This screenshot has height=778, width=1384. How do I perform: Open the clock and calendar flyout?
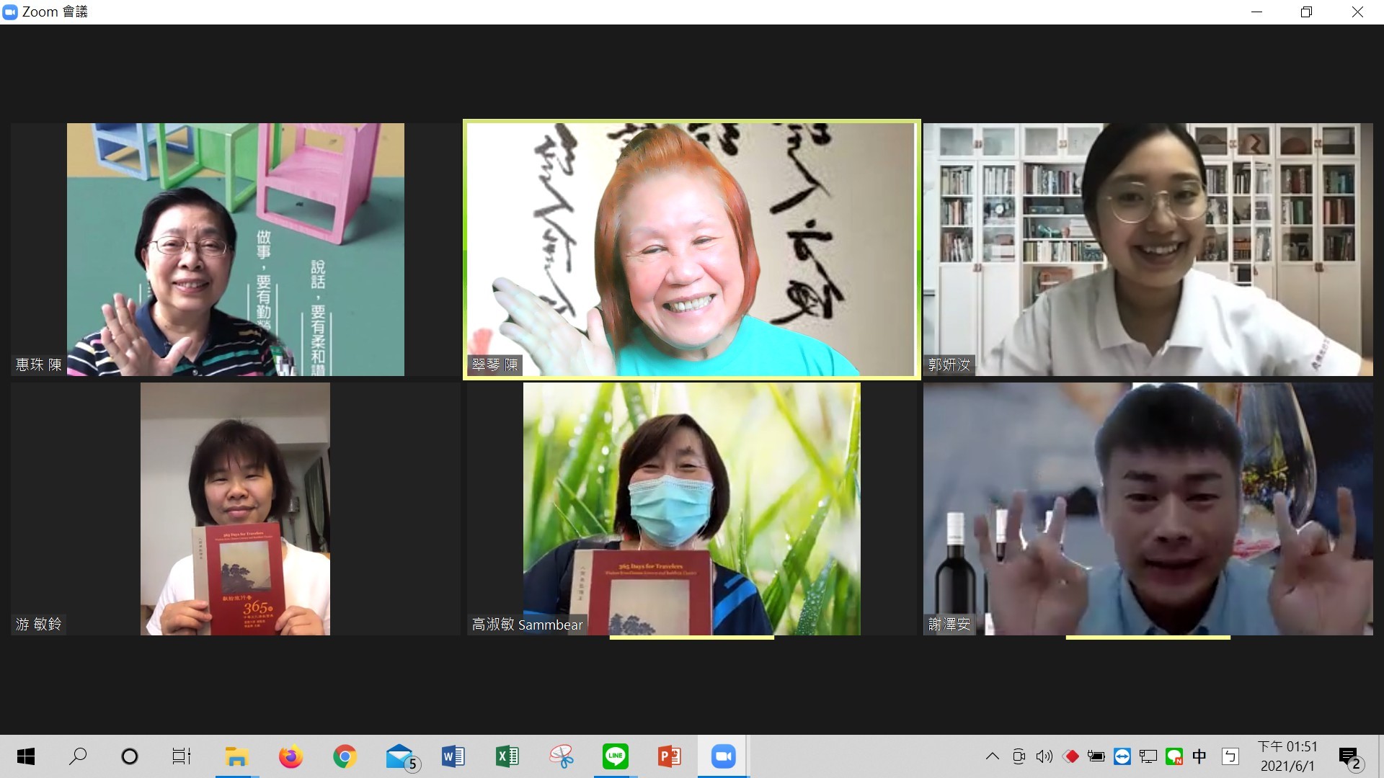[x=1287, y=756]
